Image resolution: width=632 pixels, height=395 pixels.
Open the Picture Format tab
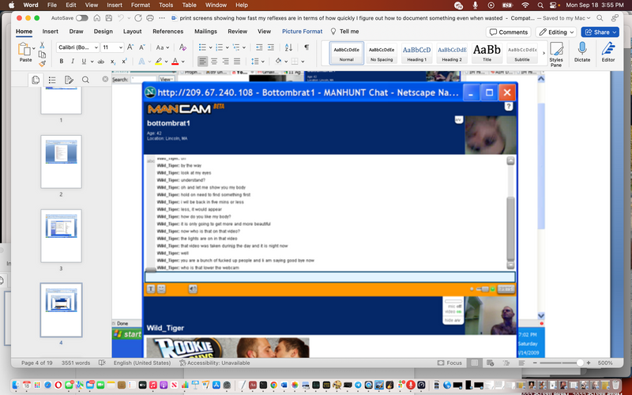(302, 32)
